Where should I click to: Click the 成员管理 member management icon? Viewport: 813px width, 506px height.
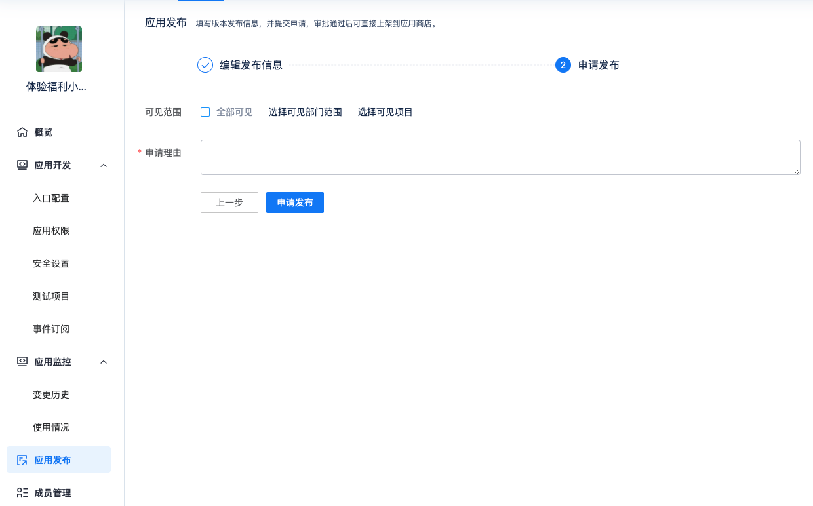point(22,492)
